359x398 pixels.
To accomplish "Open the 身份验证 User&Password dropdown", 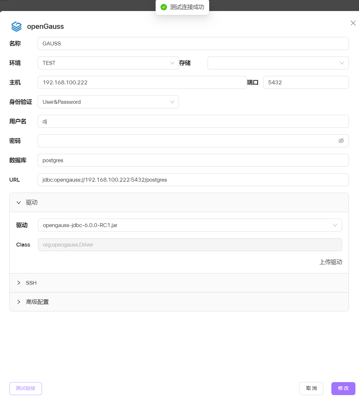I will tap(108, 102).
